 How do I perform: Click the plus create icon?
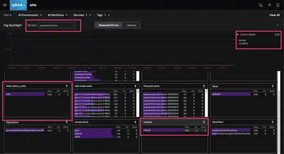pos(269,5)
